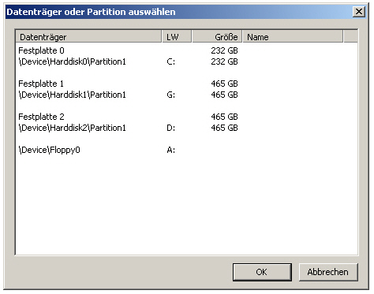This screenshot has height=294, width=374.
Task: Close the Datenträger oder Partition auswählen dialog
Action: click(359, 12)
